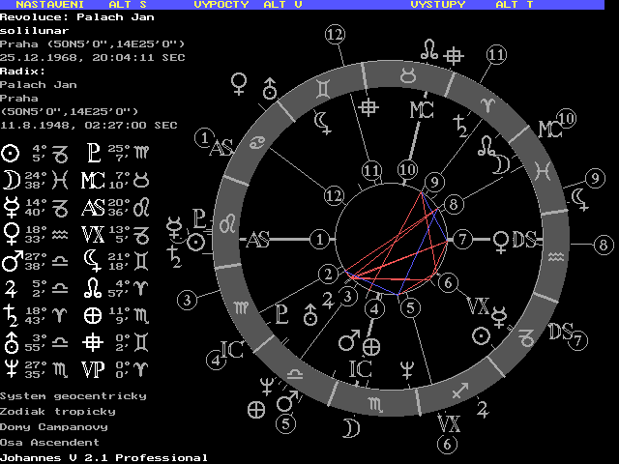
Task: Click the Leo sign on the zodiac ring
Action: coord(228,223)
